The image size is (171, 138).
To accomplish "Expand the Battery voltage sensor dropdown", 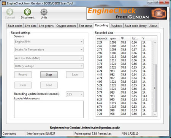I will tap(49, 66).
